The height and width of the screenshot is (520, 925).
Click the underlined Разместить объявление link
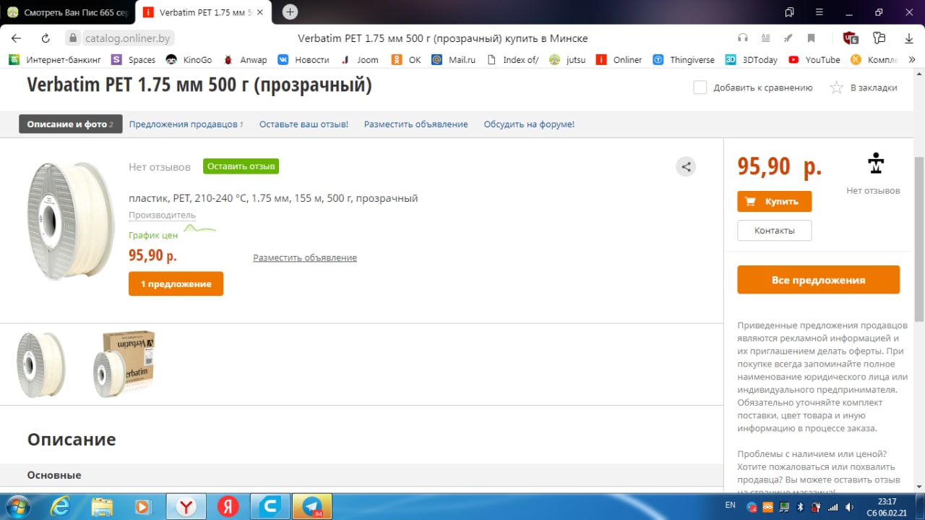point(305,257)
